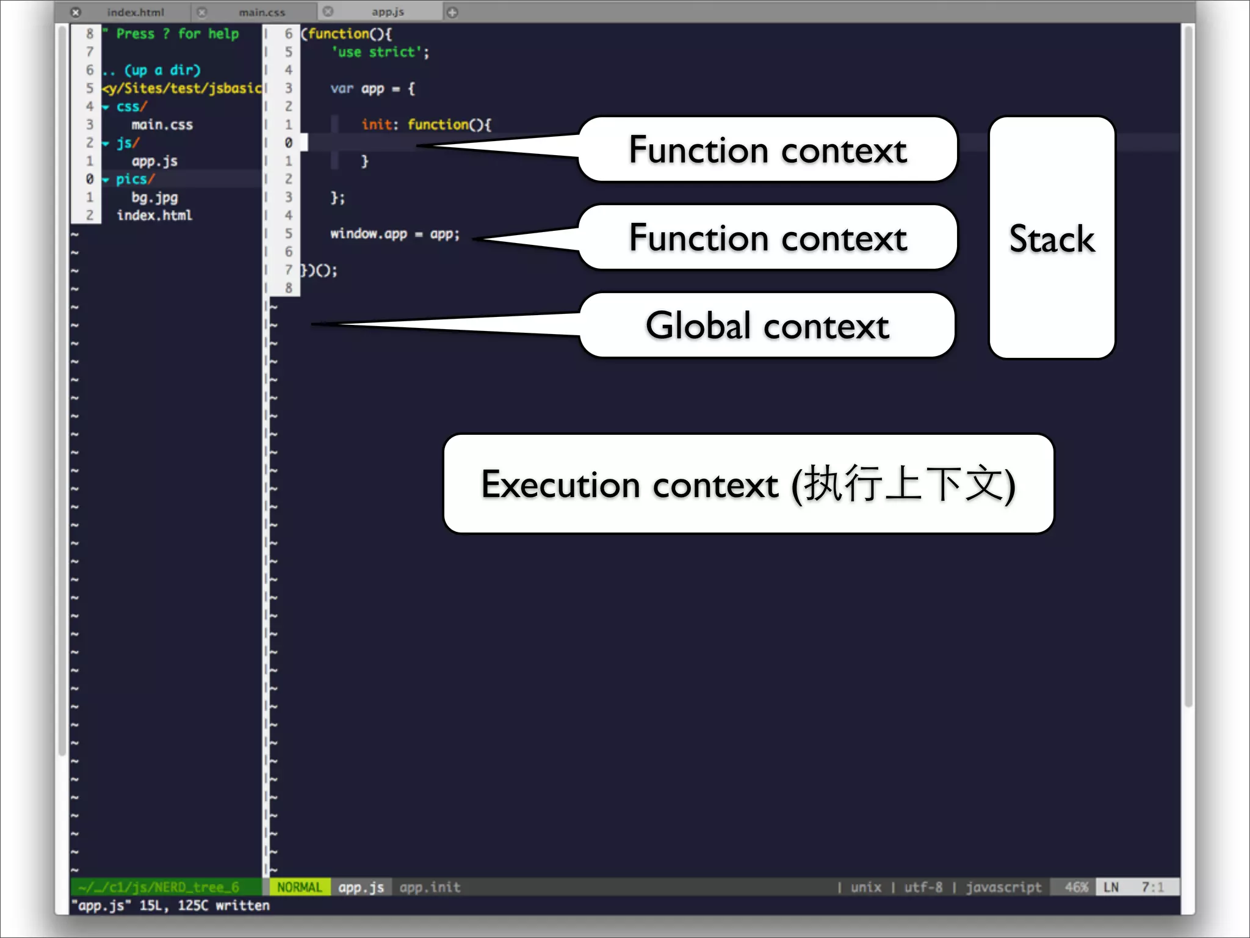The width and height of the screenshot is (1250, 938).
Task: Collapse the css/ folder
Action: tap(106, 107)
